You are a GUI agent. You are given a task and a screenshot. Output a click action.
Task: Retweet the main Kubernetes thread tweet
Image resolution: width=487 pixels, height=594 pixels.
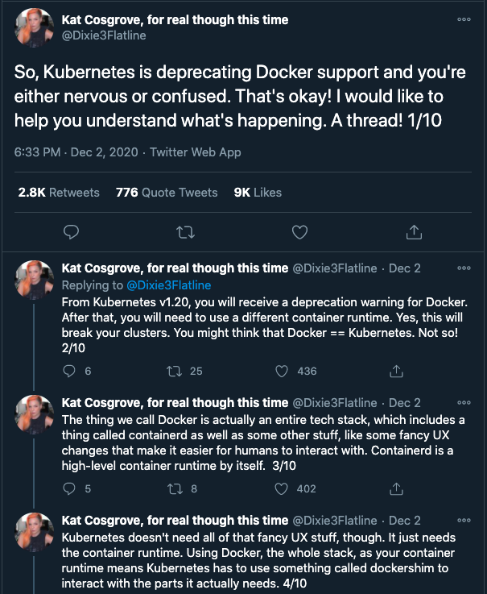(x=185, y=232)
